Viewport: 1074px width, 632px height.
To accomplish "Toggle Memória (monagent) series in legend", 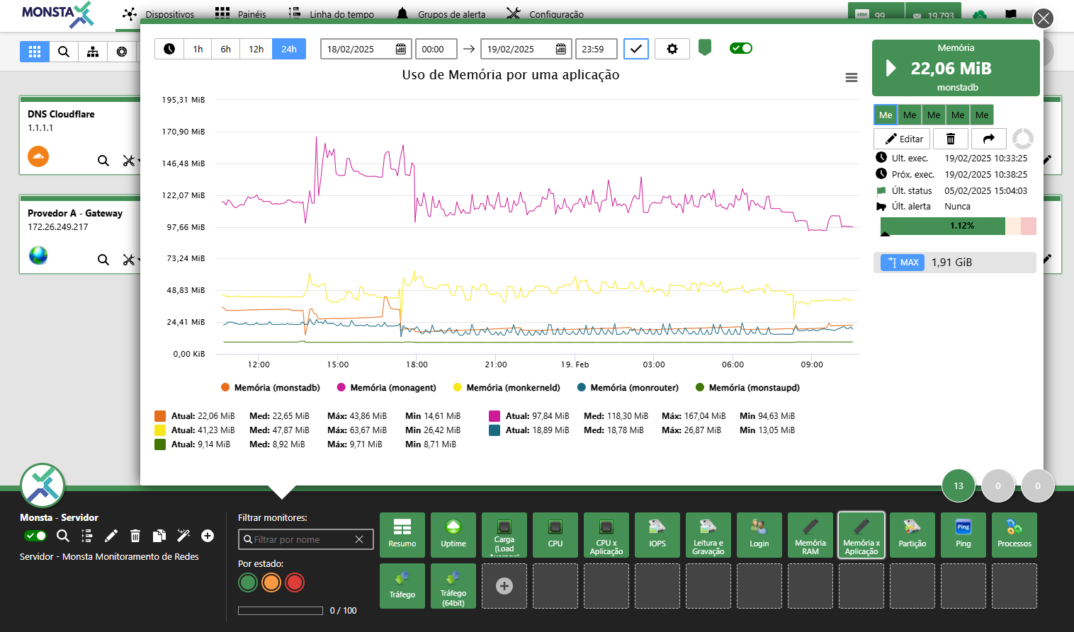I will [387, 388].
